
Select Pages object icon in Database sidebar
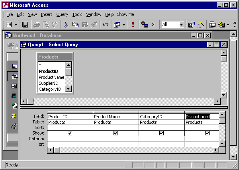click(x=15, y=106)
